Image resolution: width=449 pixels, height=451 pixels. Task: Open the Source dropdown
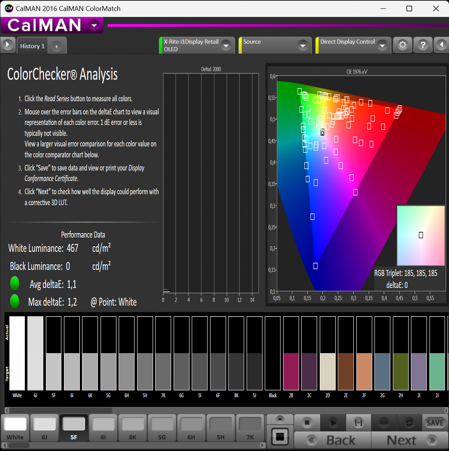coord(303,46)
